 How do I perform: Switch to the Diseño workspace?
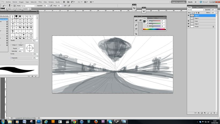click(190, 2)
